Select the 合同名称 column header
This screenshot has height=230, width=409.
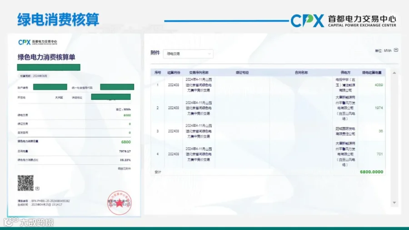301,73
